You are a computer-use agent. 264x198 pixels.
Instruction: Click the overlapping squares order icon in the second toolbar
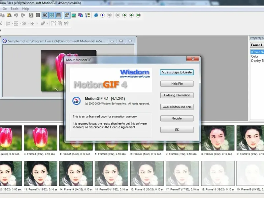(43, 23)
